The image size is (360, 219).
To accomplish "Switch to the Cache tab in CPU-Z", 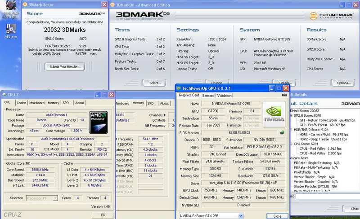I will coord(21,103).
